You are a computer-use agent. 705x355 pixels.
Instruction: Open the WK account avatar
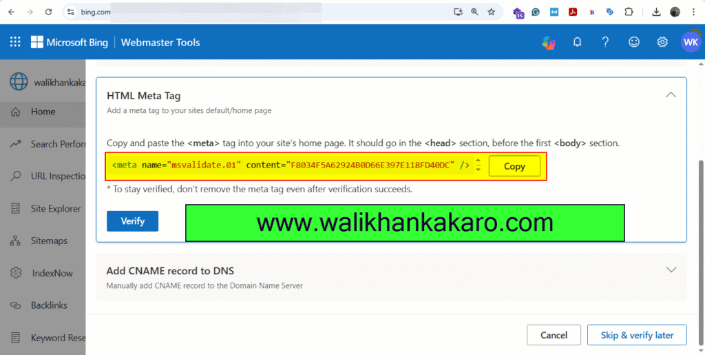(691, 42)
